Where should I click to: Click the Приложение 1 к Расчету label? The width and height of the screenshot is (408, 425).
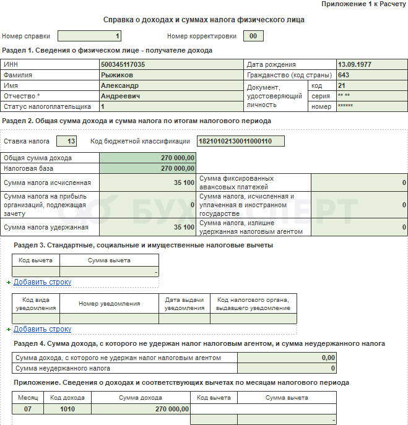pos(363,4)
